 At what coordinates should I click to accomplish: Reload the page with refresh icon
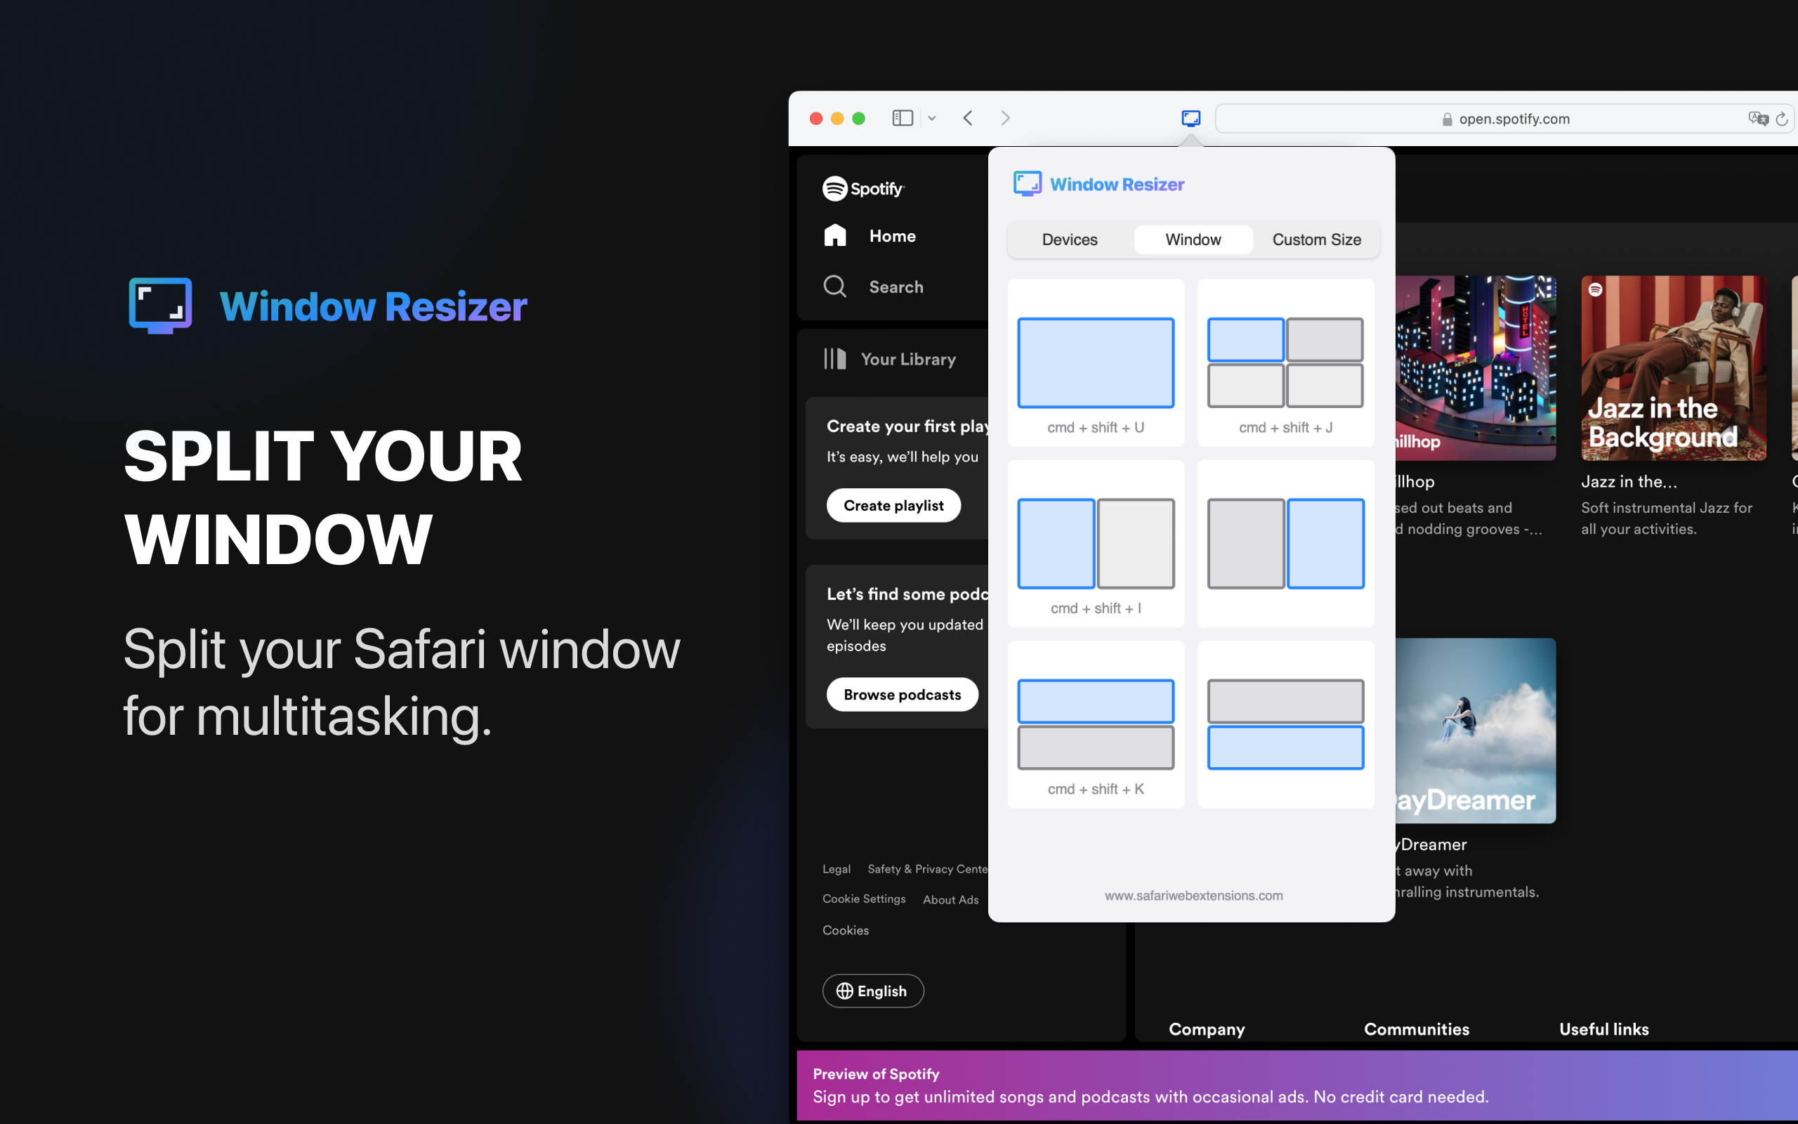tap(1782, 119)
